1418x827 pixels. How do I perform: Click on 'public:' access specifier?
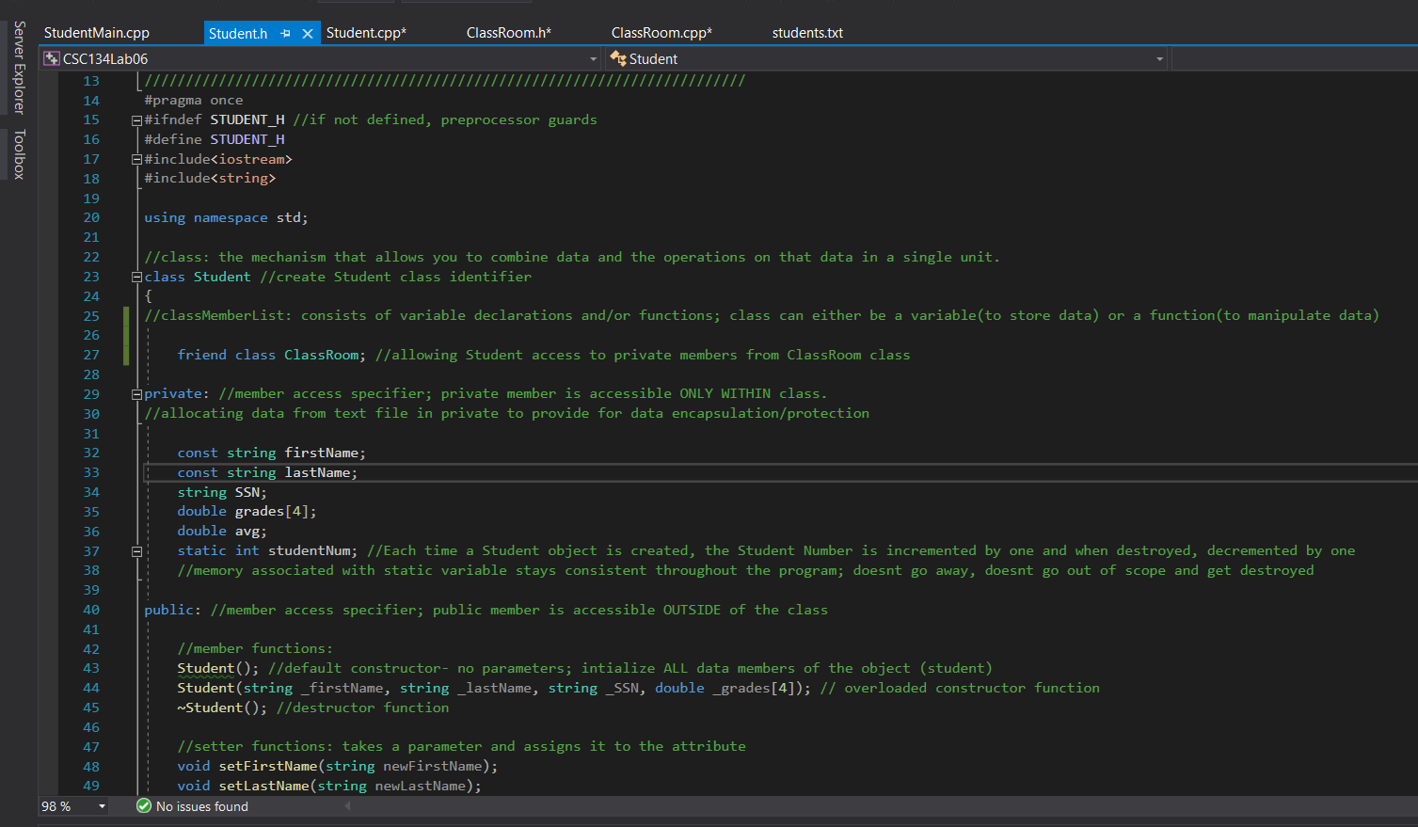pyautogui.click(x=172, y=610)
